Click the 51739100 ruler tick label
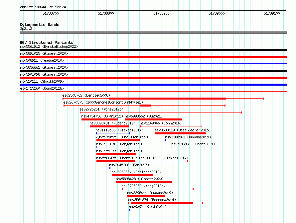 pyautogui.click(x=272, y=13)
